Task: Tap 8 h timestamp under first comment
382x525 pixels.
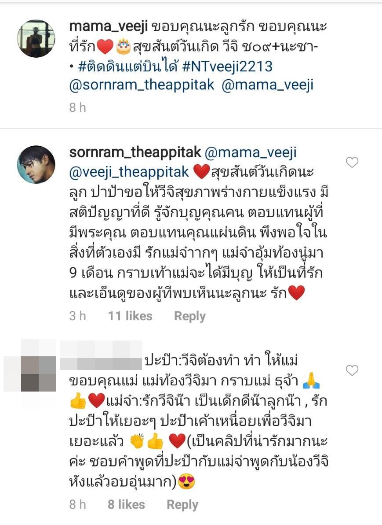Action: [77, 107]
